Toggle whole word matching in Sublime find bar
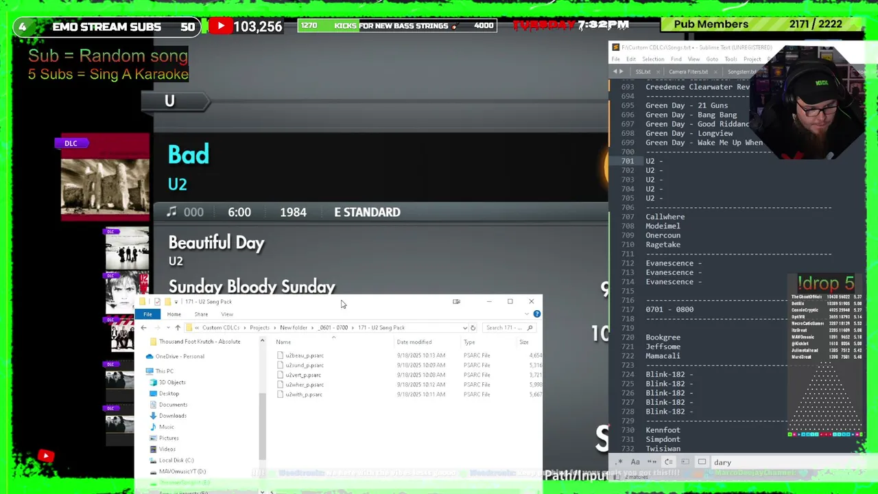This screenshot has width=878, height=494. 652,462
